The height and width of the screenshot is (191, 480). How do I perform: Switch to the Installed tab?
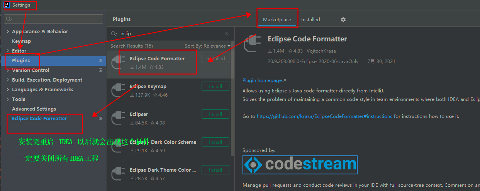click(x=310, y=19)
